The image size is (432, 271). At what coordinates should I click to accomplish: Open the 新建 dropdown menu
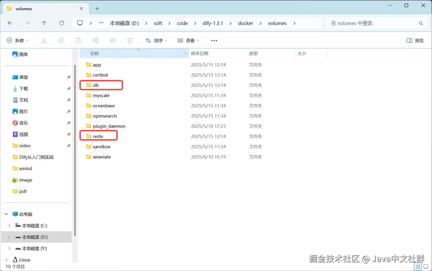click(x=18, y=40)
